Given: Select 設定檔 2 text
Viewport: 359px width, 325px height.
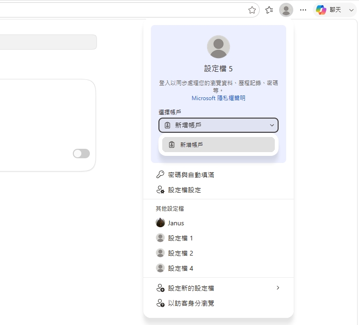Looking at the screenshot, I should [180, 253].
